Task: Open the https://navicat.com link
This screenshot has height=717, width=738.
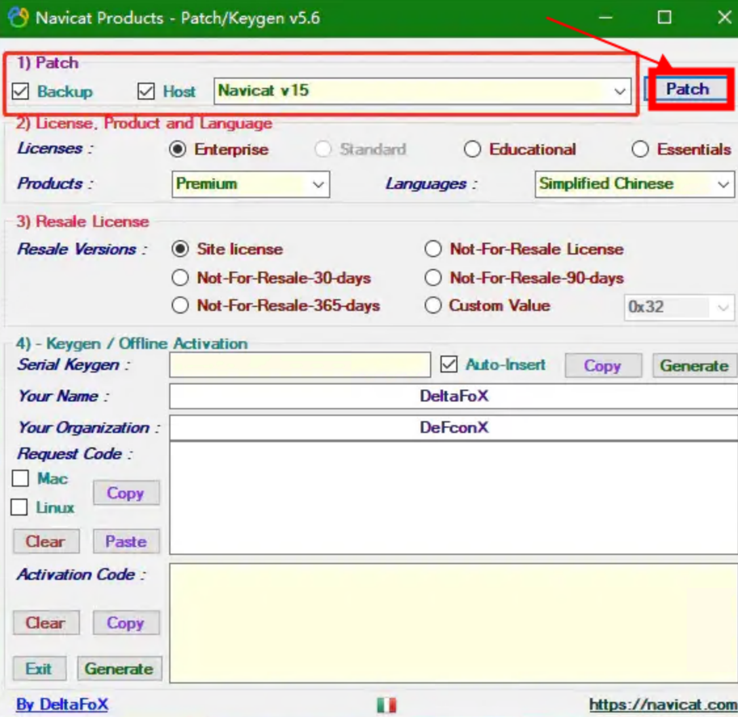Action: [x=663, y=705]
